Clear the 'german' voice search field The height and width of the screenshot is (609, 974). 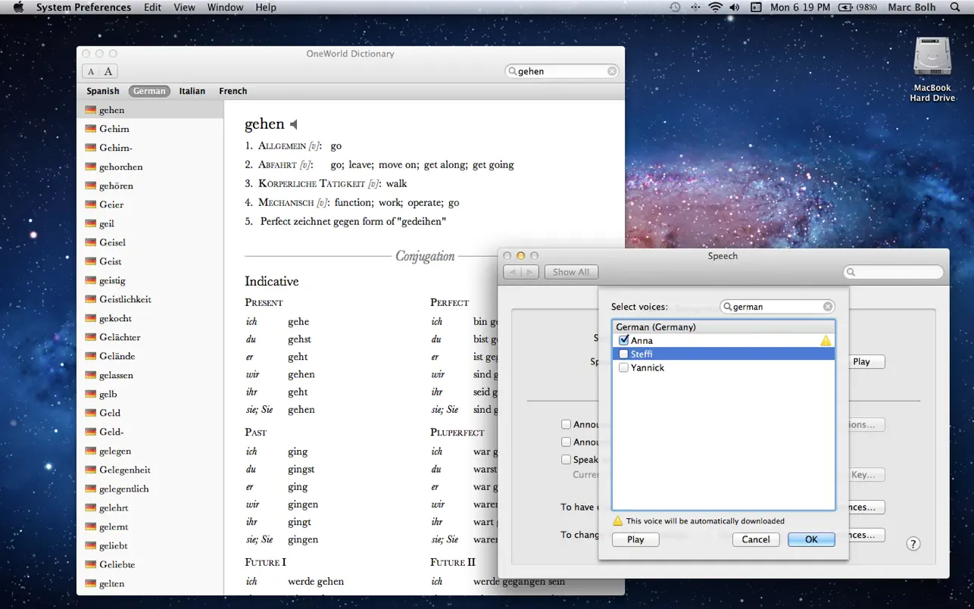click(828, 306)
